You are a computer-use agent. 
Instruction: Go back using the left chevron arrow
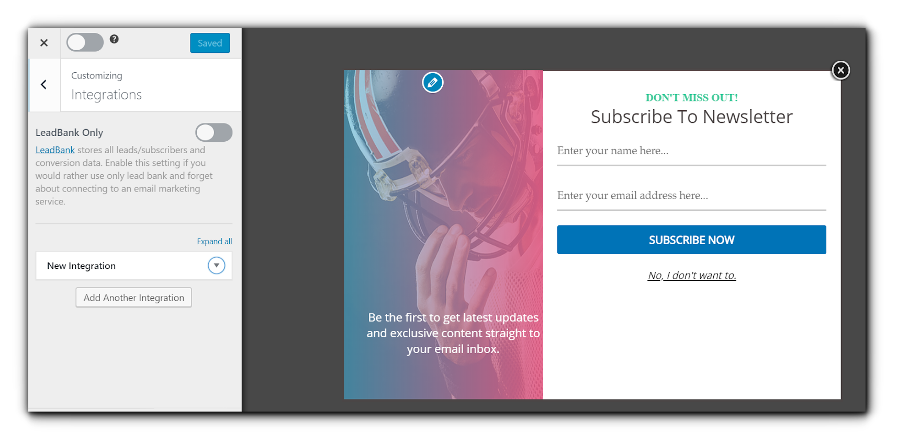click(44, 85)
